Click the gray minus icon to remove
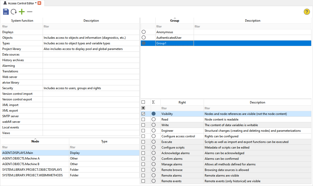The width and height of the screenshot is (313, 186). 29,11
